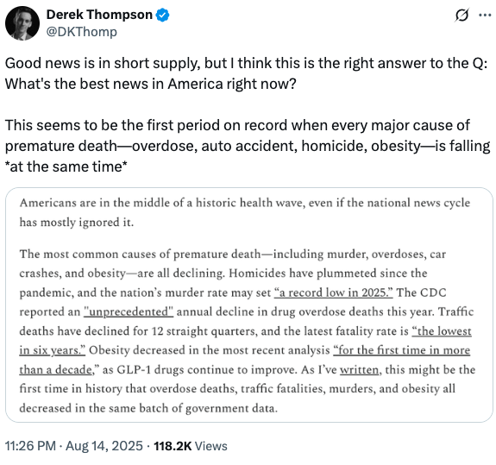Open the embedded article screenshot image

(x=249, y=305)
